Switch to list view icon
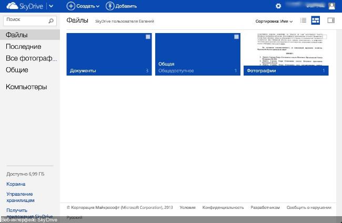 tap(303, 20)
